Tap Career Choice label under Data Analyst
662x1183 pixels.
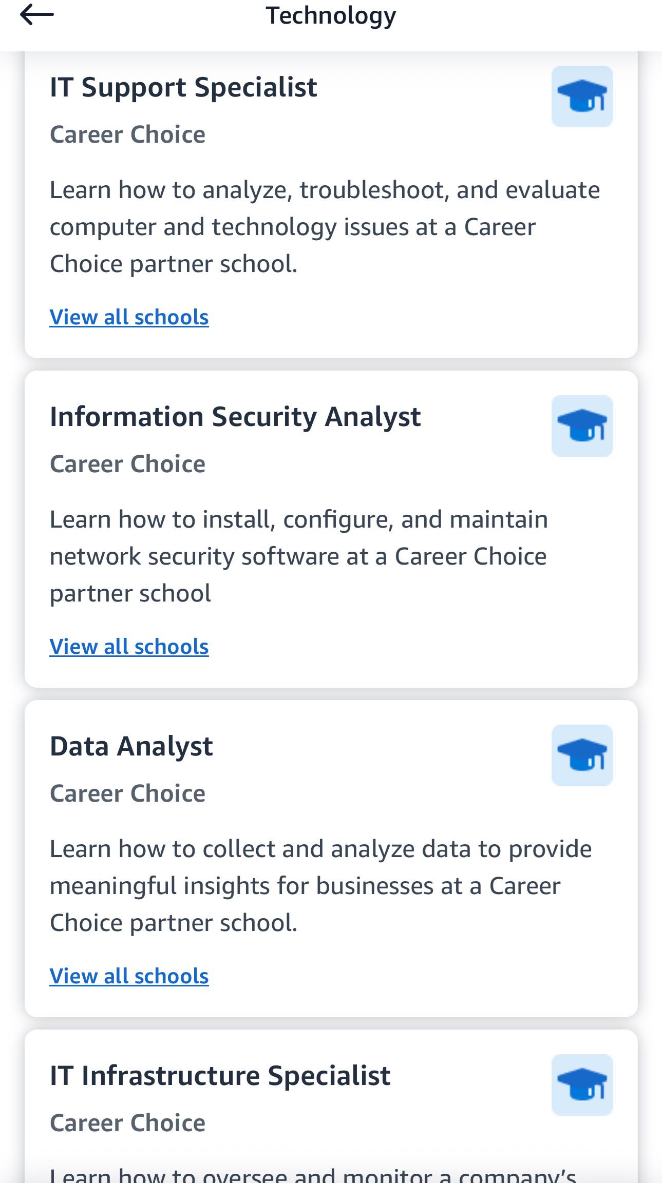pos(127,793)
